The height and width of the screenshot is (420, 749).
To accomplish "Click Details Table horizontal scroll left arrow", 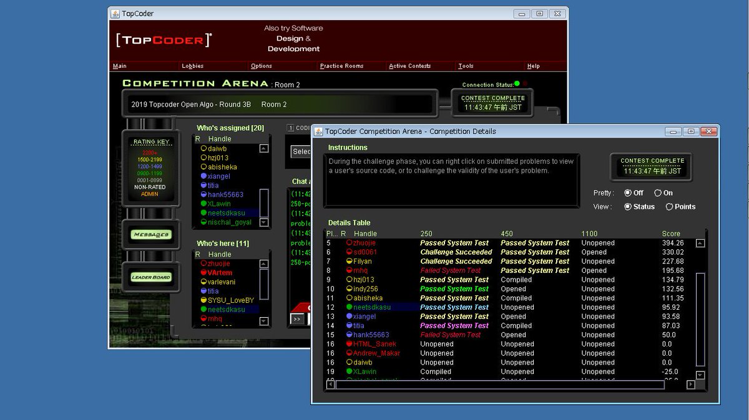I will coord(330,385).
